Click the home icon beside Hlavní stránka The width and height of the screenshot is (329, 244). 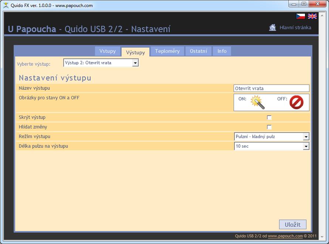272,27
